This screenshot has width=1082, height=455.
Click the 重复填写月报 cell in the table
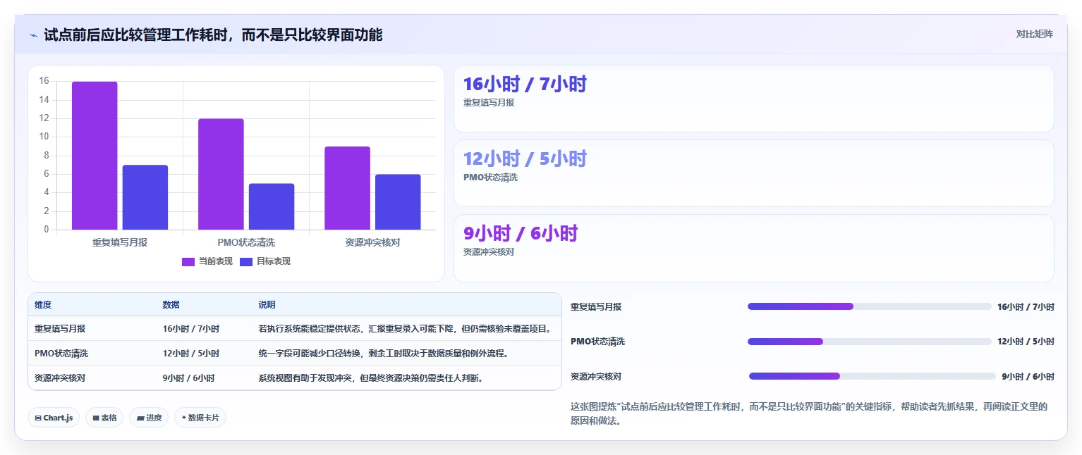click(x=60, y=329)
